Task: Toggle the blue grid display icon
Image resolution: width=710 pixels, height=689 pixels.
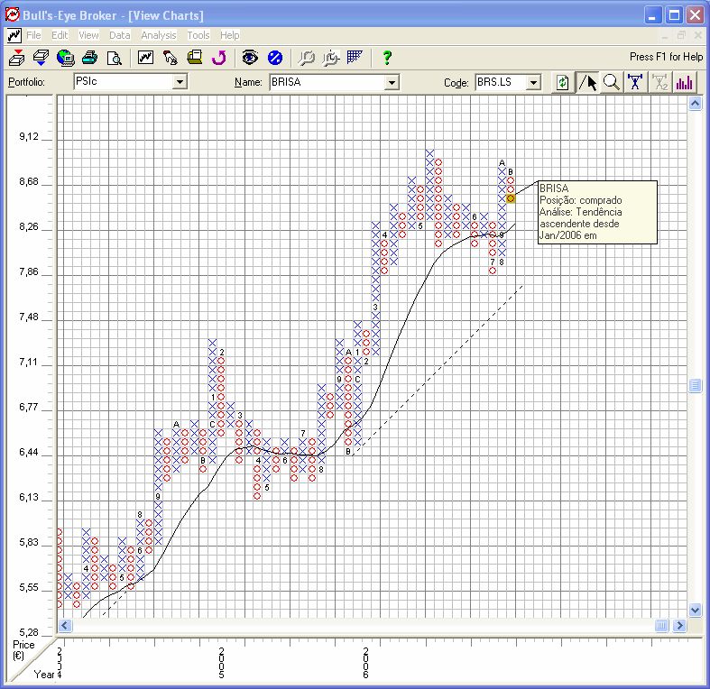Action: (355, 58)
